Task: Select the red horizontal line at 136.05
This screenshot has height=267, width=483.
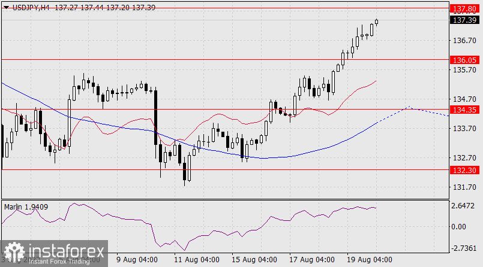Action: tap(225, 60)
